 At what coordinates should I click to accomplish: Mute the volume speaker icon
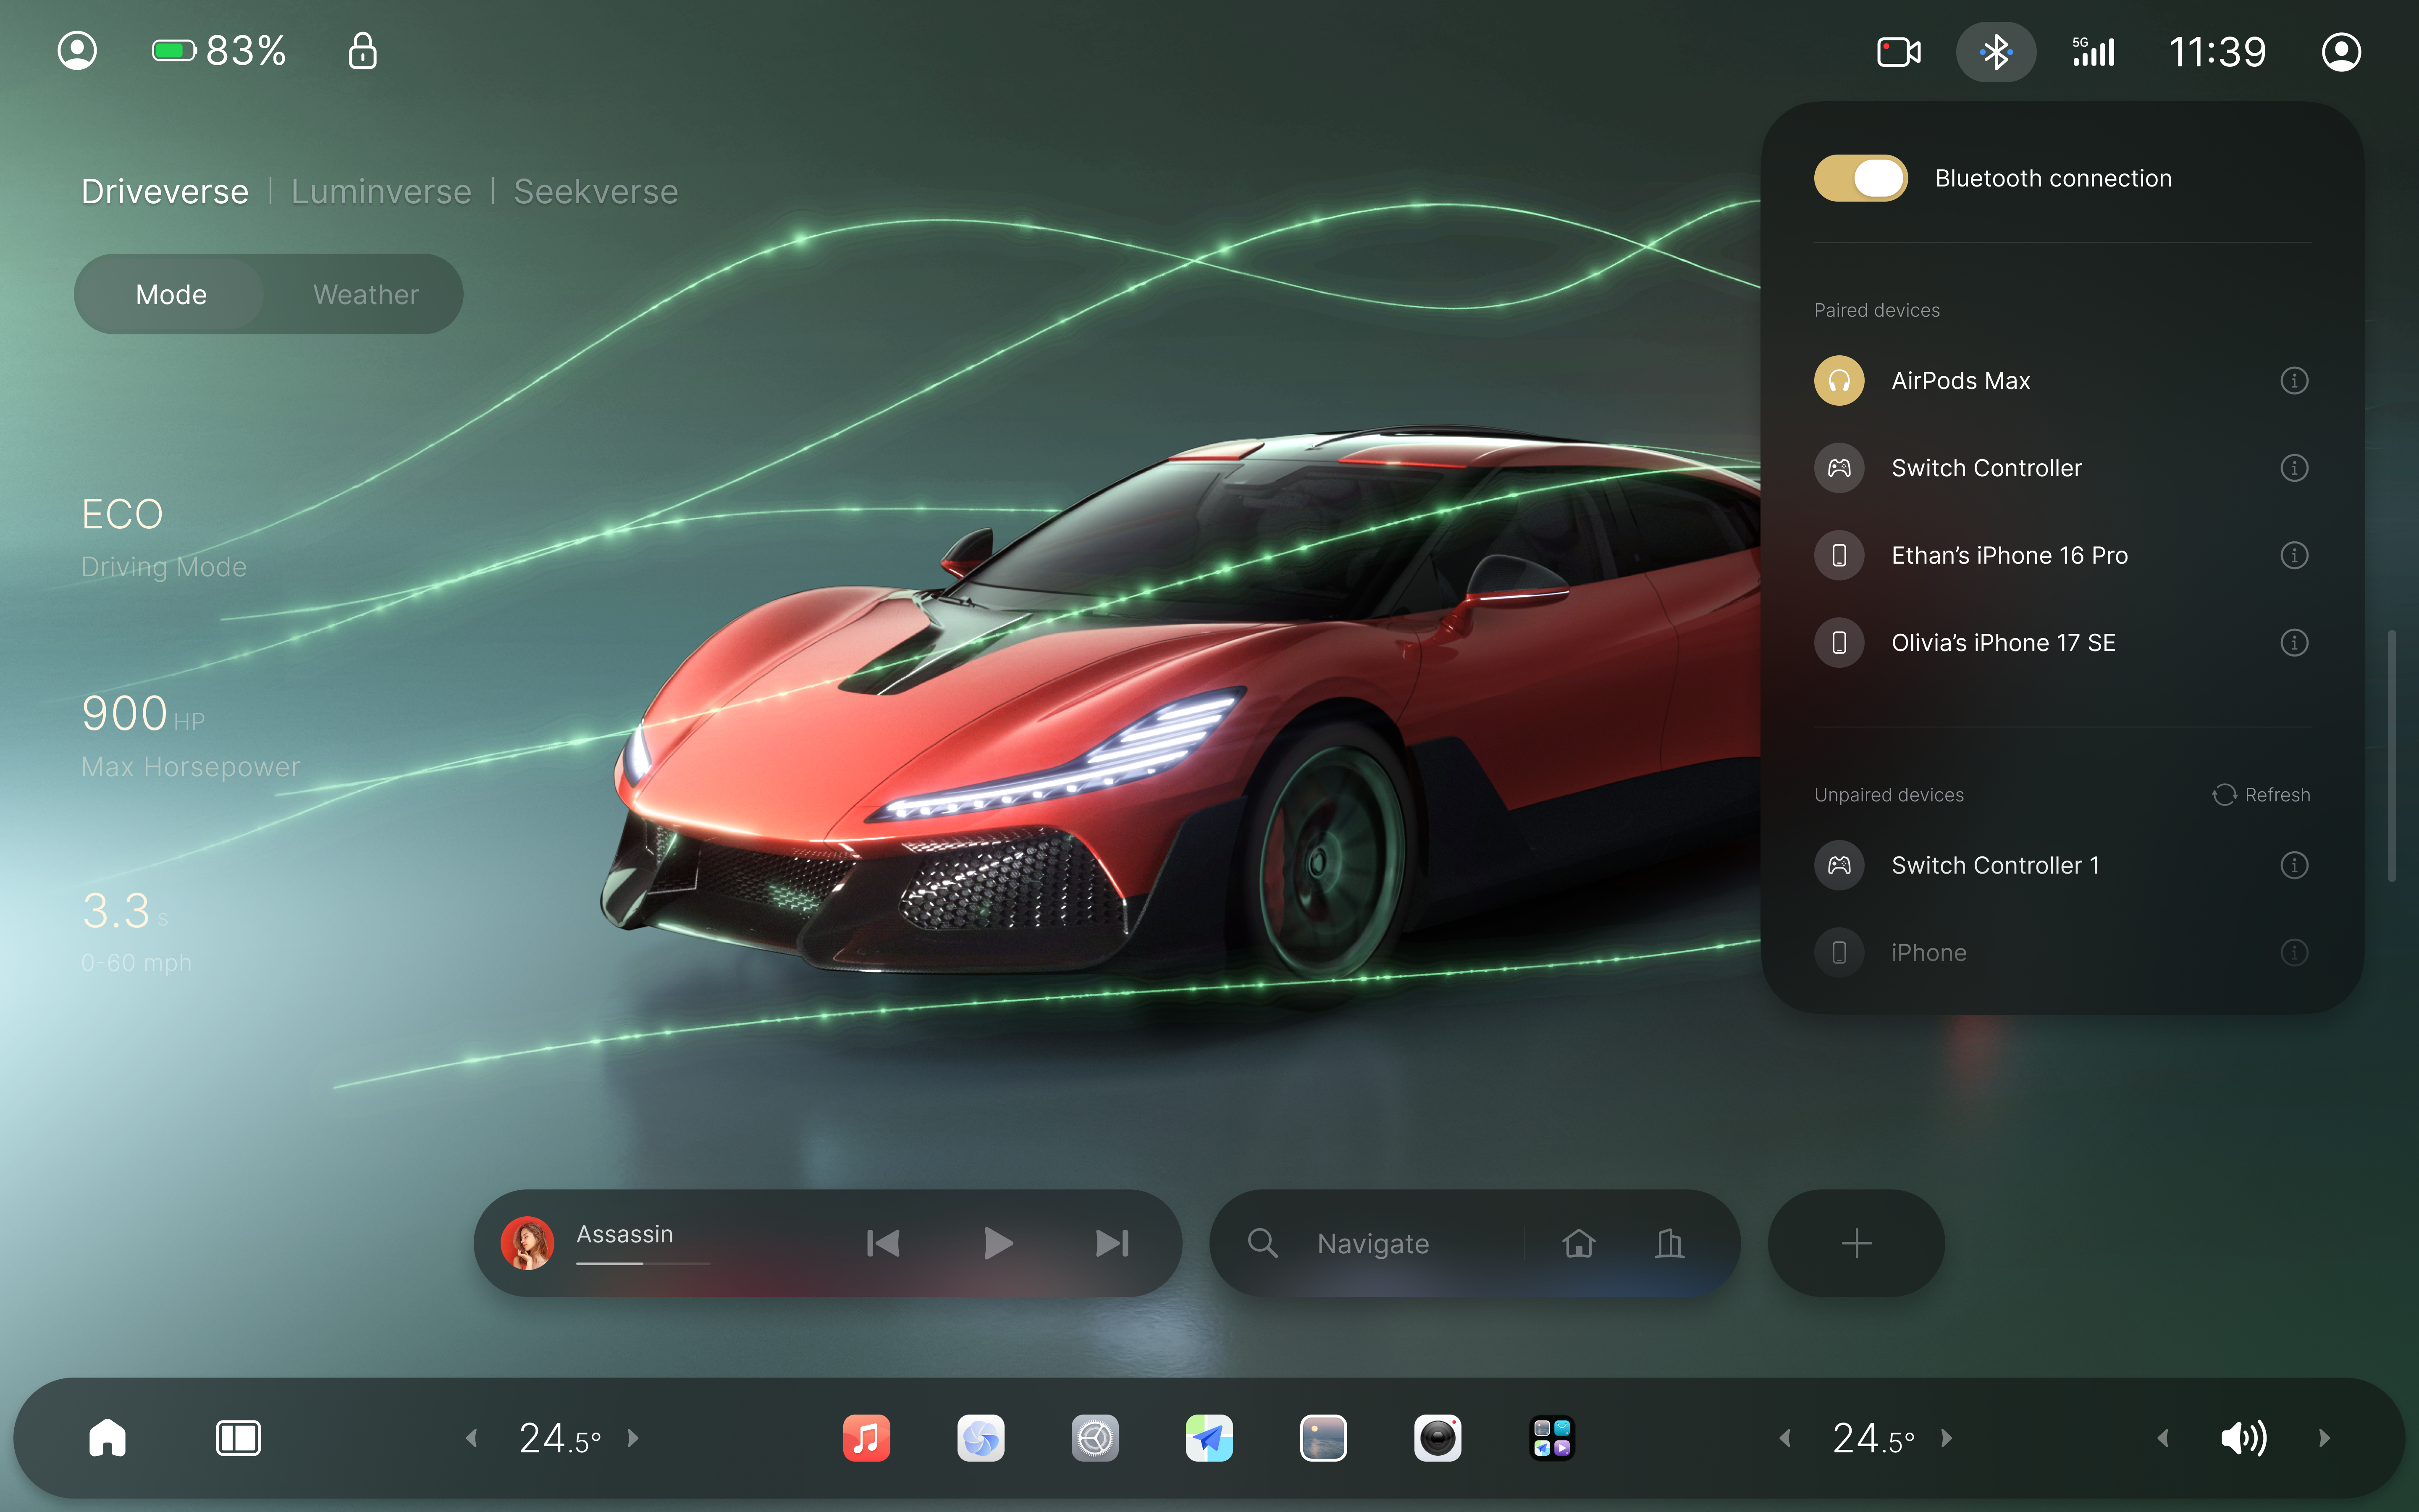coord(2243,1438)
